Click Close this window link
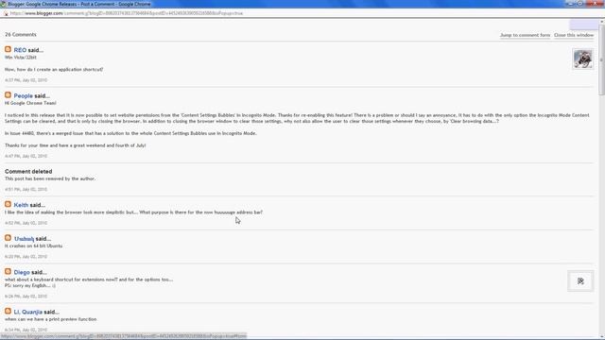The width and height of the screenshot is (605, 340). (574, 35)
